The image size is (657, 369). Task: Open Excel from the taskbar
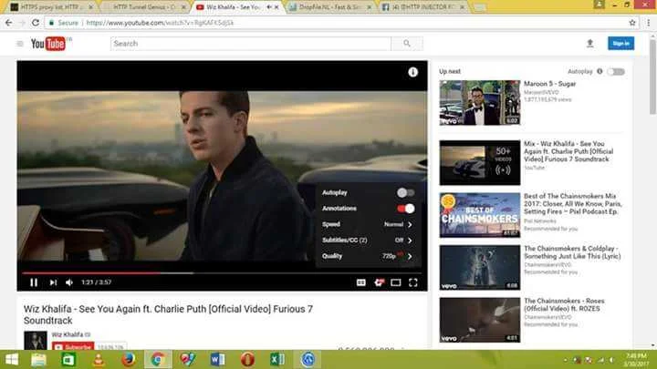[x=277, y=359]
